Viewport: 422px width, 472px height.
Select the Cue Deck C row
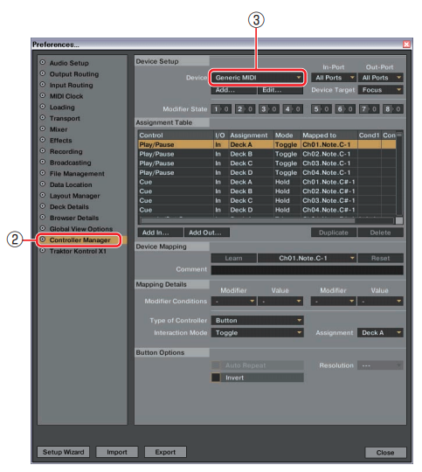tap(267, 201)
